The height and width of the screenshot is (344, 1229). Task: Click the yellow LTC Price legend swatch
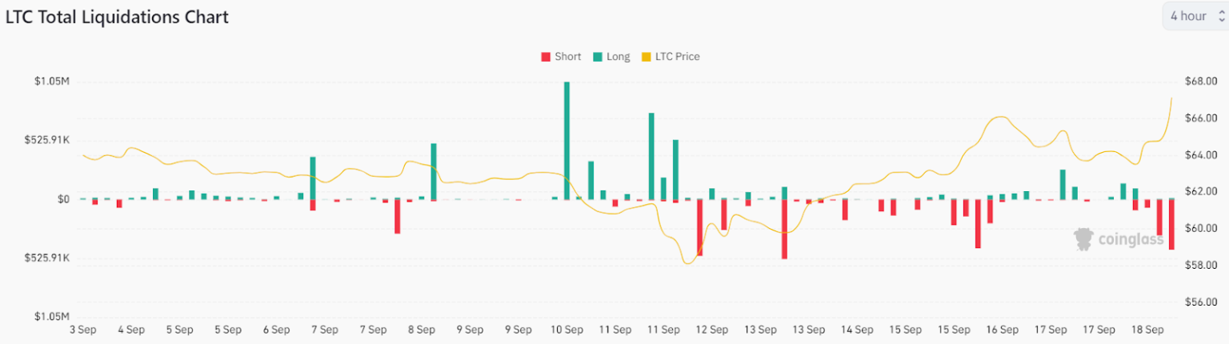(x=647, y=57)
